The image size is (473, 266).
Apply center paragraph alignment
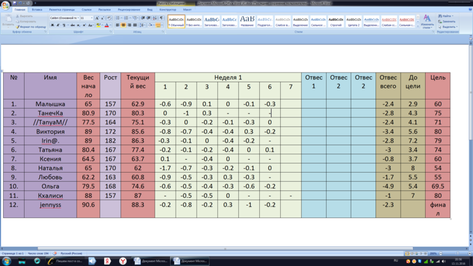[123, 25]
